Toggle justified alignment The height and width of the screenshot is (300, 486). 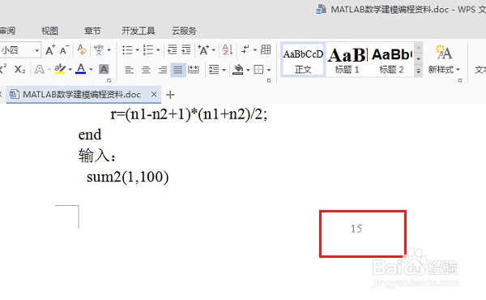(178, 70)
